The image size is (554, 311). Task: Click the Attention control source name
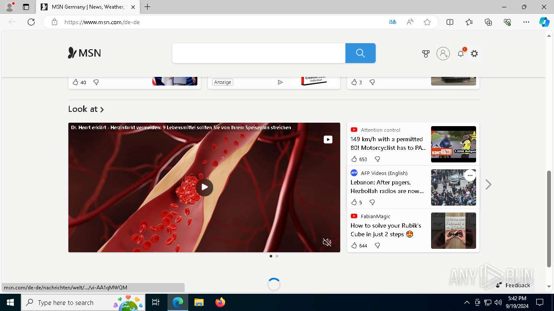pos(380,130)
